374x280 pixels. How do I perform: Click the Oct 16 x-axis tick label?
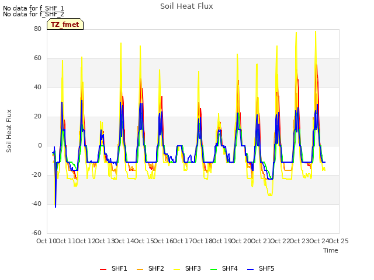[x=164, y=241]
